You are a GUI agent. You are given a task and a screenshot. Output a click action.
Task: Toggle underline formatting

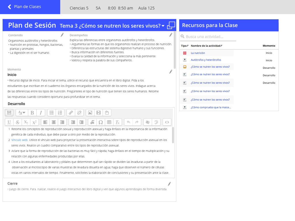[9, 122]
